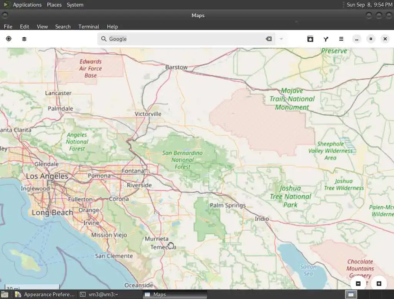
Task: Click the Salton Sea label on the map
Action: [x=308, y=270]
